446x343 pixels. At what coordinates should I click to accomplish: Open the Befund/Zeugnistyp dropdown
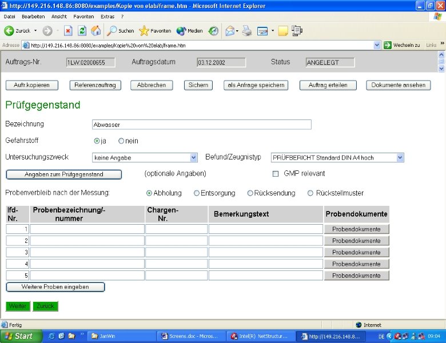coord(400,158)
